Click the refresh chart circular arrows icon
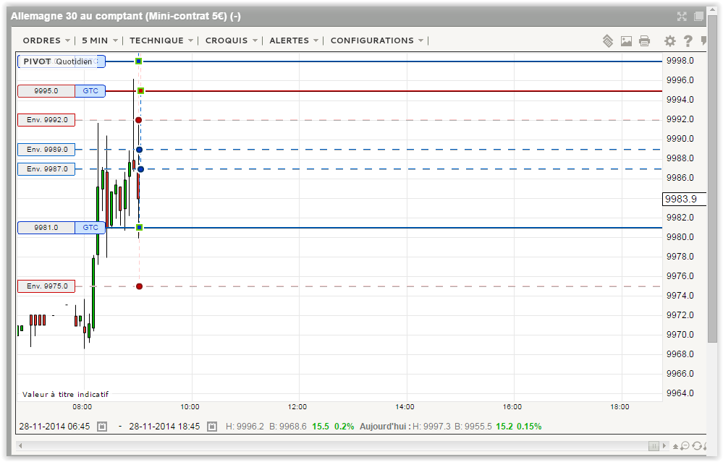Viewport: 723px width, 462px height. (697, 445)
